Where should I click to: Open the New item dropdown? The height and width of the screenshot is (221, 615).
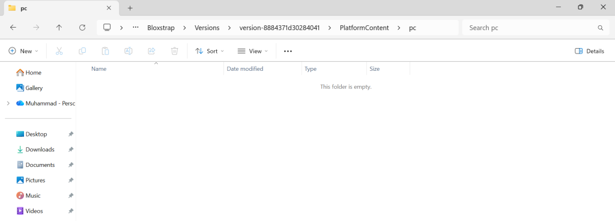(23, 51)
